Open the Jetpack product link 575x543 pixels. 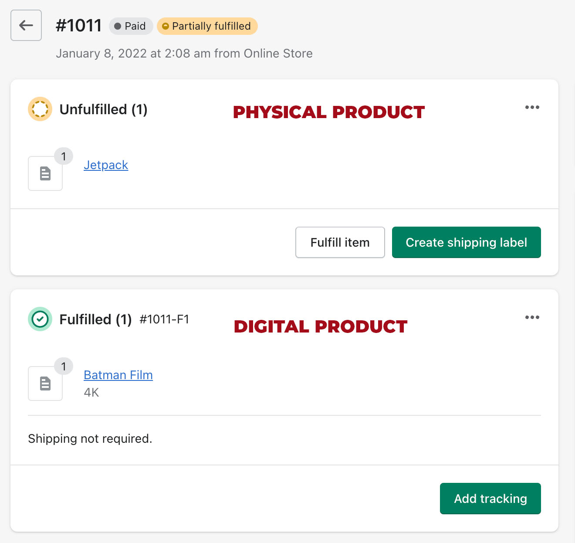tap(106, 165)
